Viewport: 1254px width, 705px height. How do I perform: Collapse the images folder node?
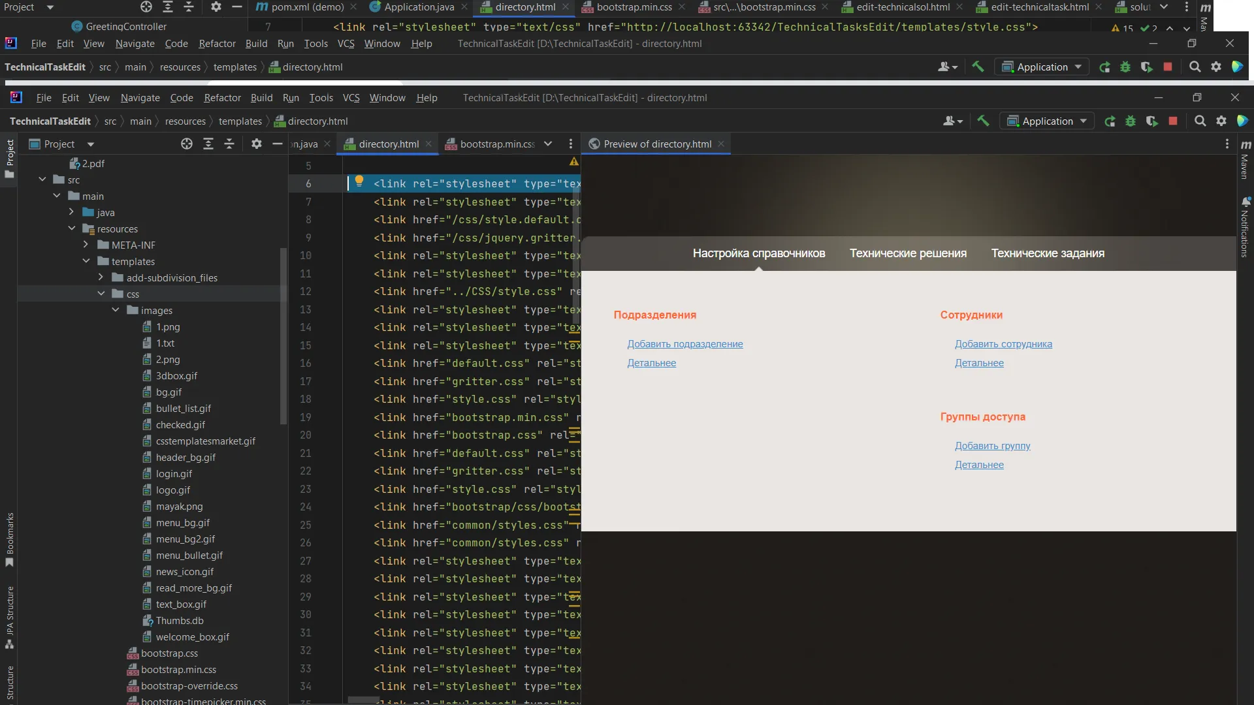tap(116, 310)
